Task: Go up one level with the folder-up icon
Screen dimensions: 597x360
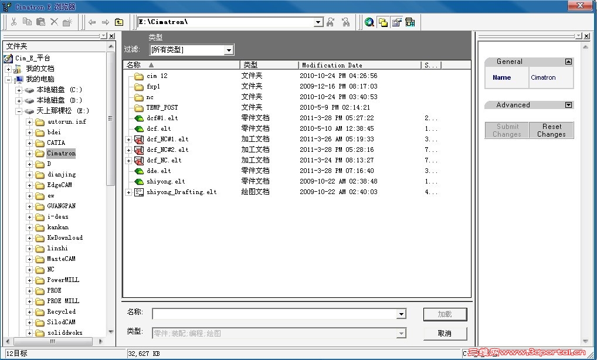Action: point(119,22)
